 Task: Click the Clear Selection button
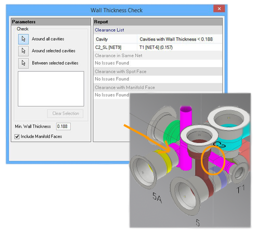[x=65, y=113]
